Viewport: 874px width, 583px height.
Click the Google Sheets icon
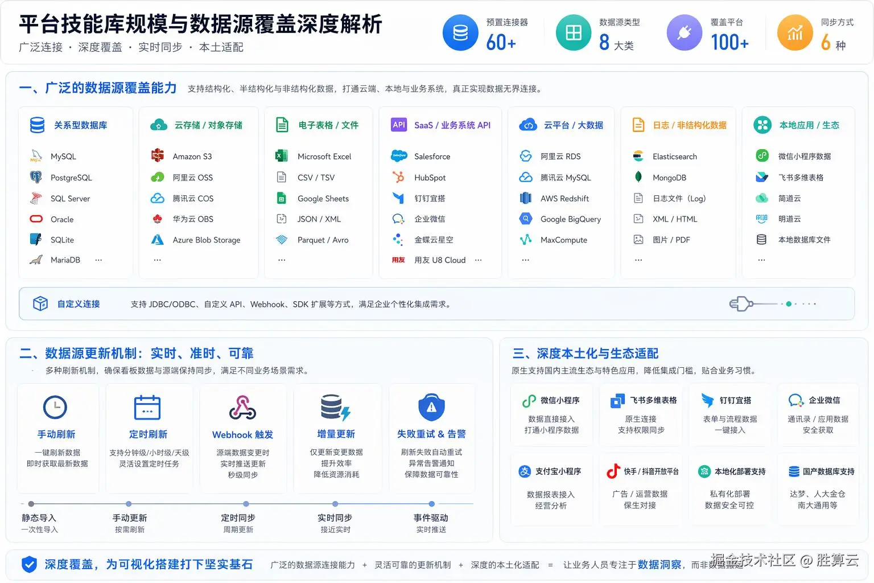coord(281,198)
